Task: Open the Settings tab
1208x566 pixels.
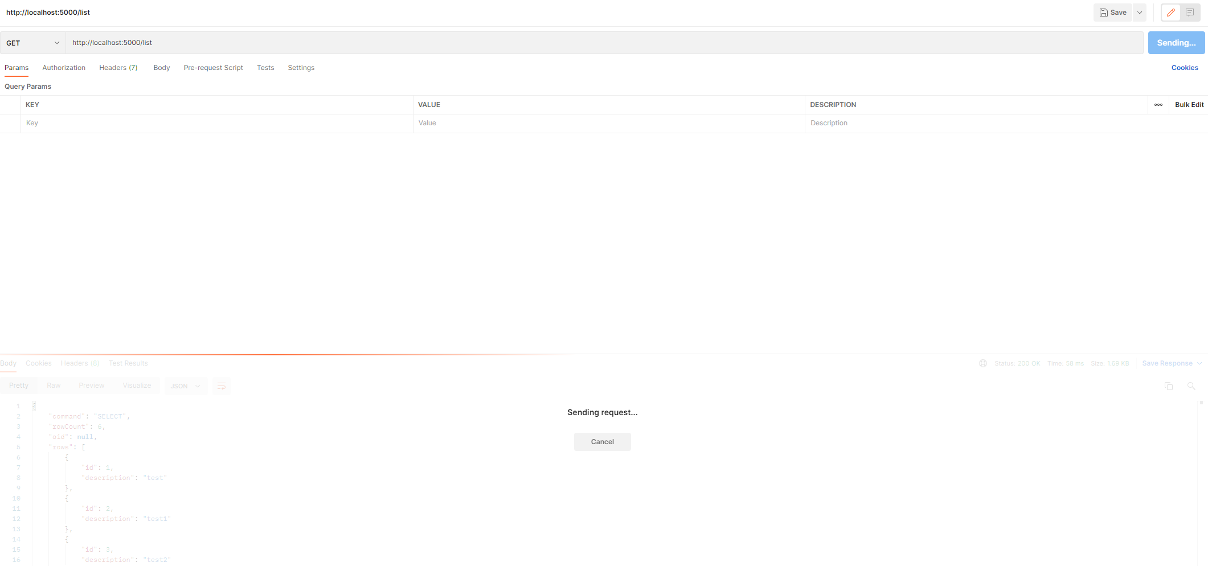Action: pos(301,68)
